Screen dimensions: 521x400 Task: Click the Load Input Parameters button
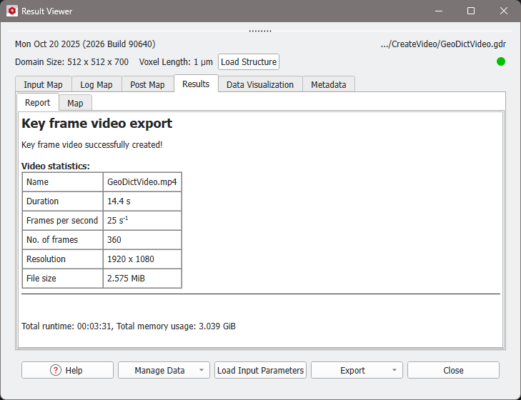point(260,370)
